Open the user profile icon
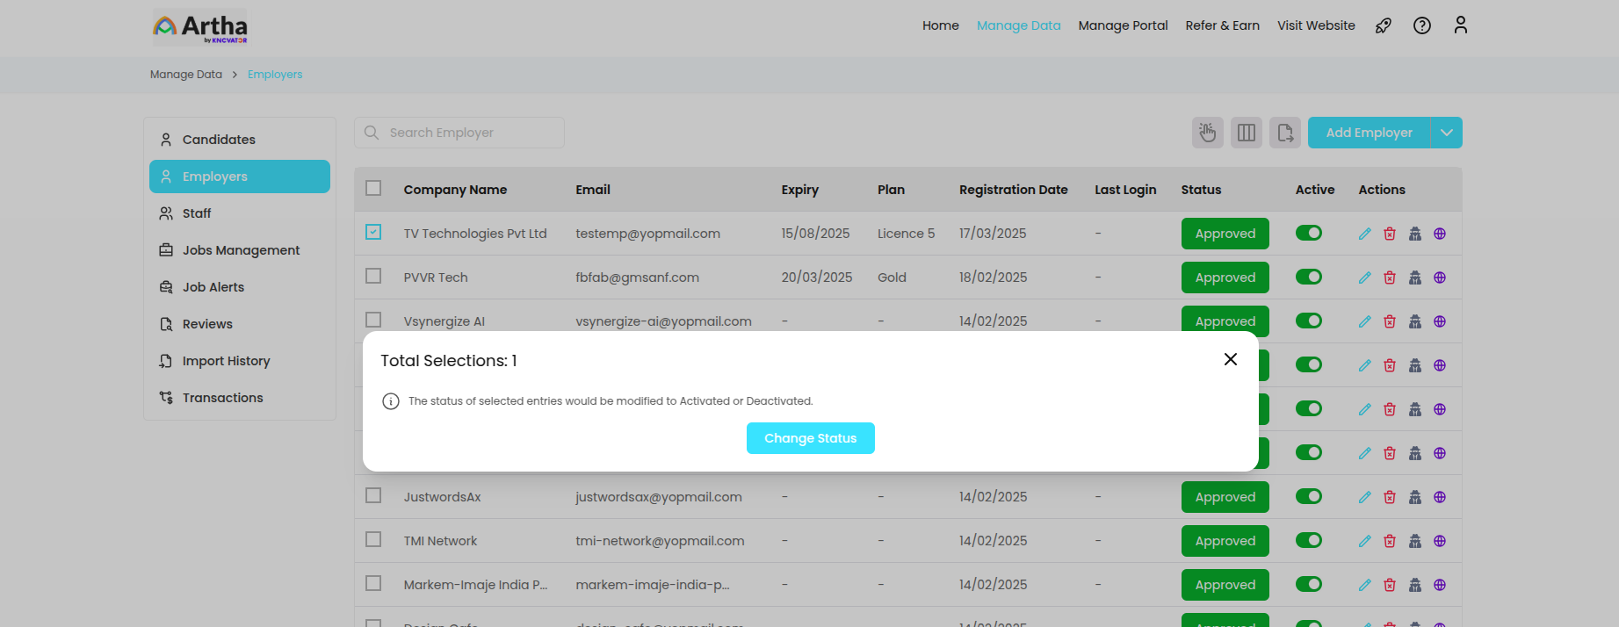This screenshot has height=627, width=1619. 1460,25
